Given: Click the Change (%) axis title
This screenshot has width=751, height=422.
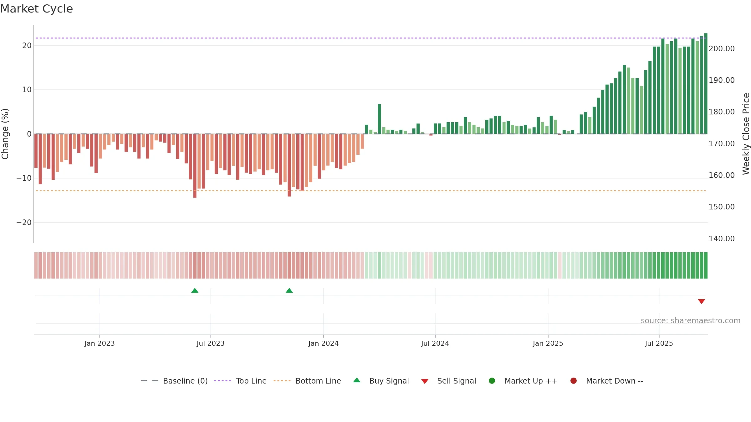Looking at the screenshot, I should 5,134.
